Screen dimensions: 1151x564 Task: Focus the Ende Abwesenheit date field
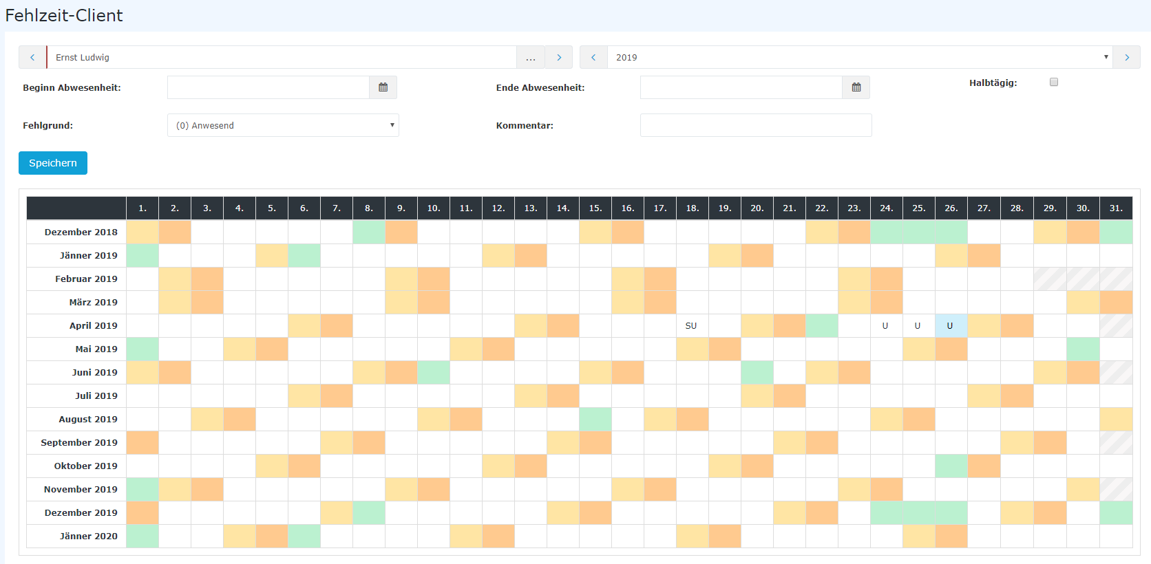741,87
